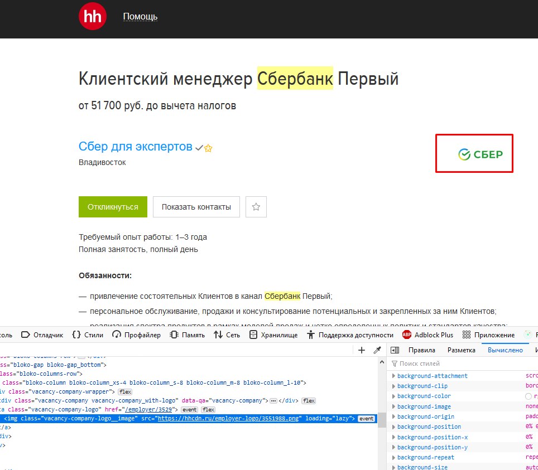Toggle the inspector sidebar pane icon
Image resolution: width=538 pixels, height=470 pixels.
pyautogui.click(x=395, y=350)
